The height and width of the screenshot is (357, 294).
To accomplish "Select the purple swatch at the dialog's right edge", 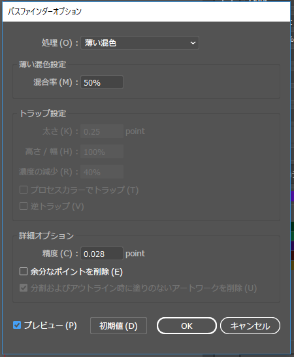I will click(x=293, y=196).
